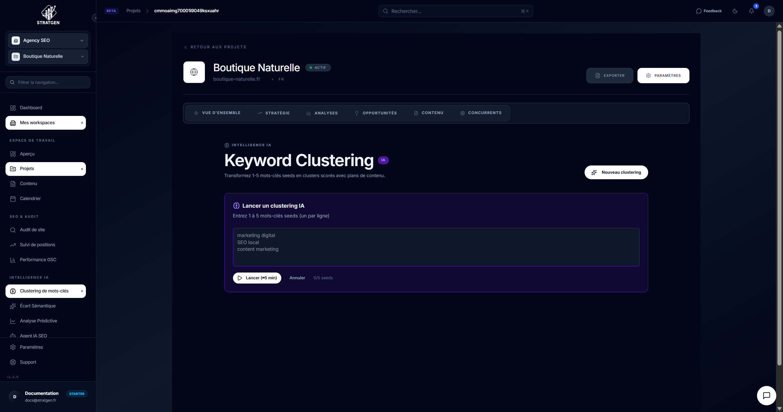Screen dimensions: 783x412
Task: Click Retour aux projets link
Action: tap(215, 47)
